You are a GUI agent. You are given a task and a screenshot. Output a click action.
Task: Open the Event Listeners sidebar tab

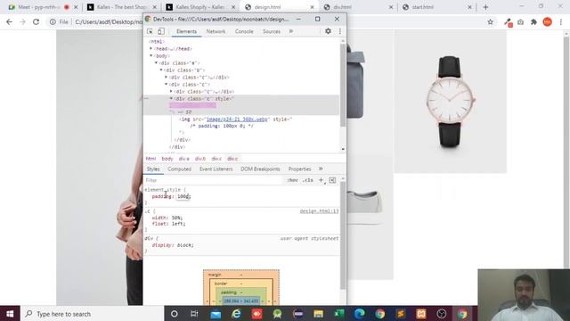(x=216, y=169)
